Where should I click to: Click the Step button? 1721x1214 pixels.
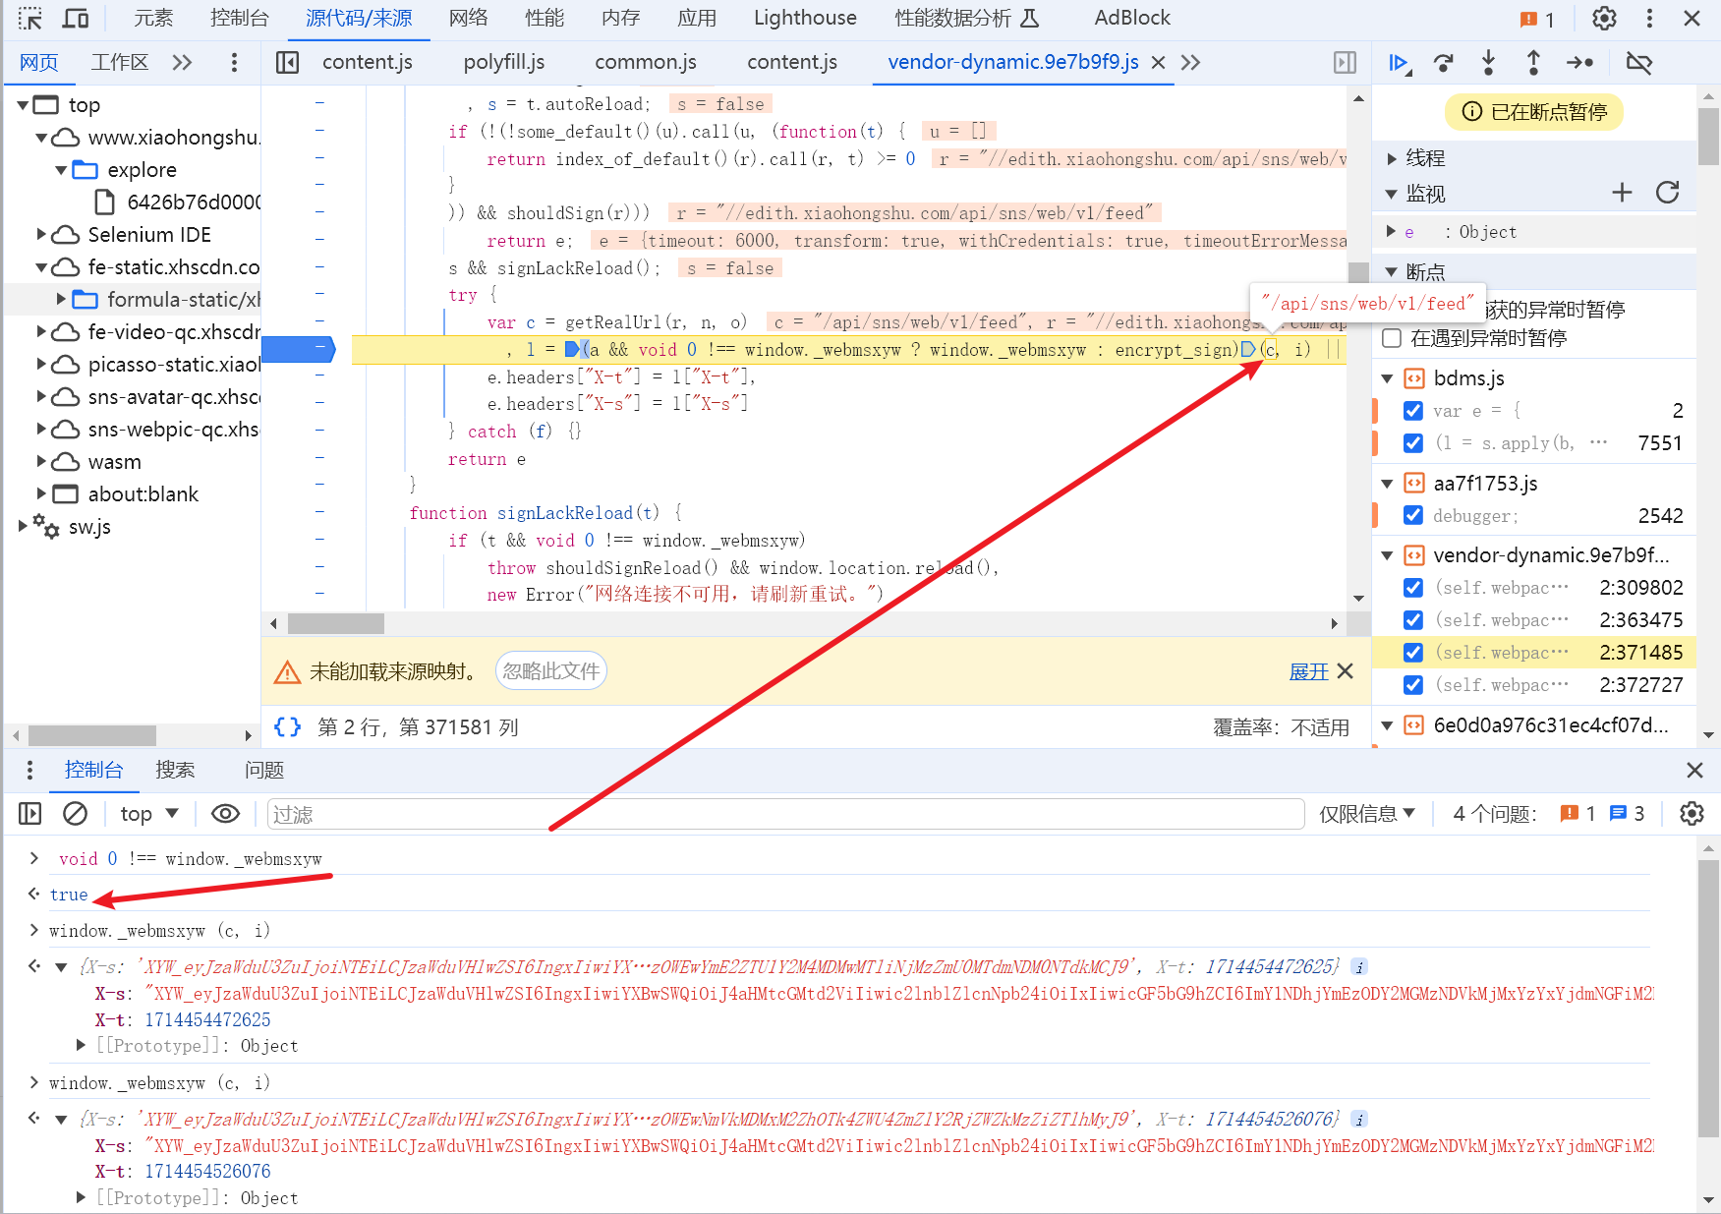[x=1579, y=63]
